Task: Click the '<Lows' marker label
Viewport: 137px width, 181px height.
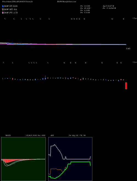Action: click(x=135, y=62)
